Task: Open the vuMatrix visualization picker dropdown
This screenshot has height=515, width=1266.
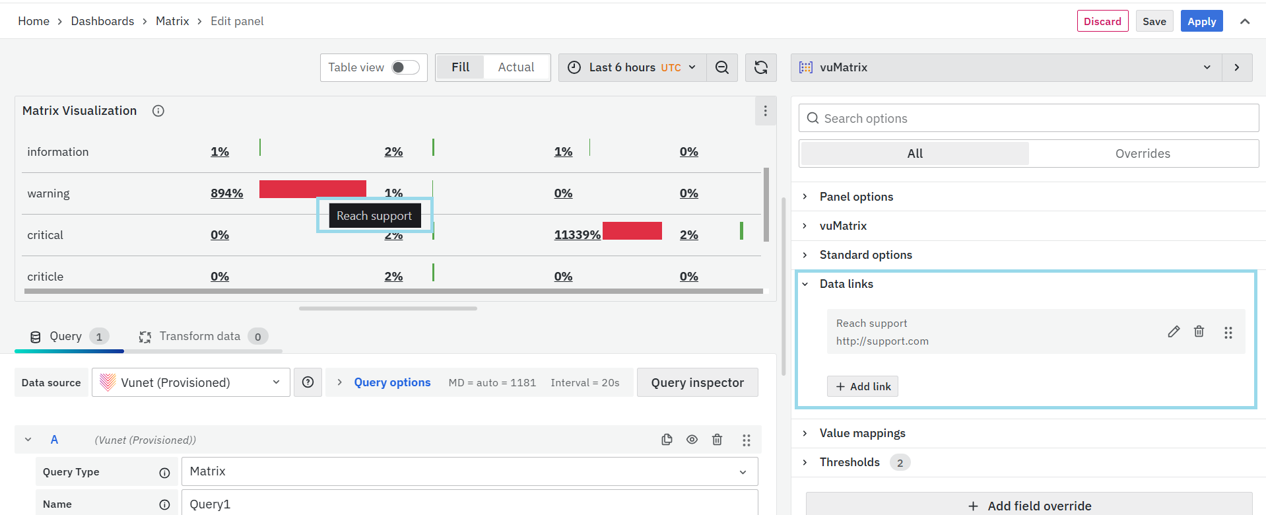Action: click(1006, 67)
